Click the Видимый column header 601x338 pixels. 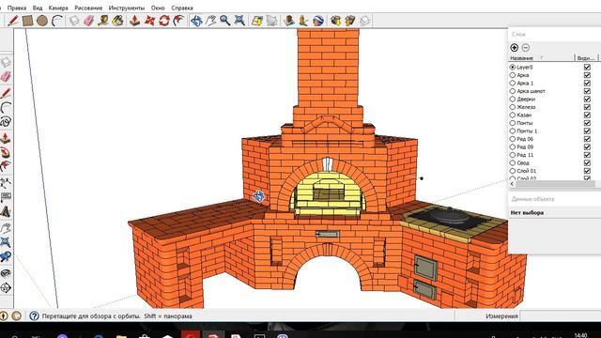(x=586, y=58)
